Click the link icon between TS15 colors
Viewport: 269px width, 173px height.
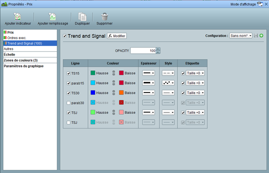point(114,73)
